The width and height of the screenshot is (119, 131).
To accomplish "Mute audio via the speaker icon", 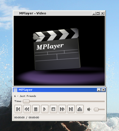I will pos(89,109).
